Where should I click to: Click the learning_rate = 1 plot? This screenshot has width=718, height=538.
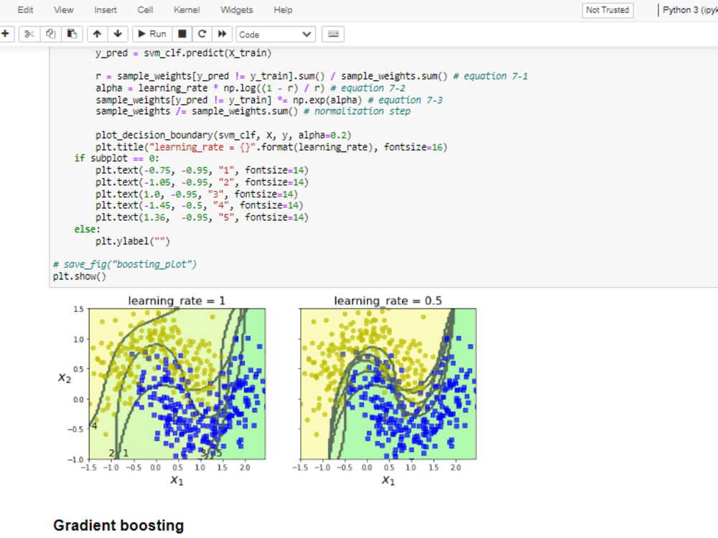(x=177, y=384)
